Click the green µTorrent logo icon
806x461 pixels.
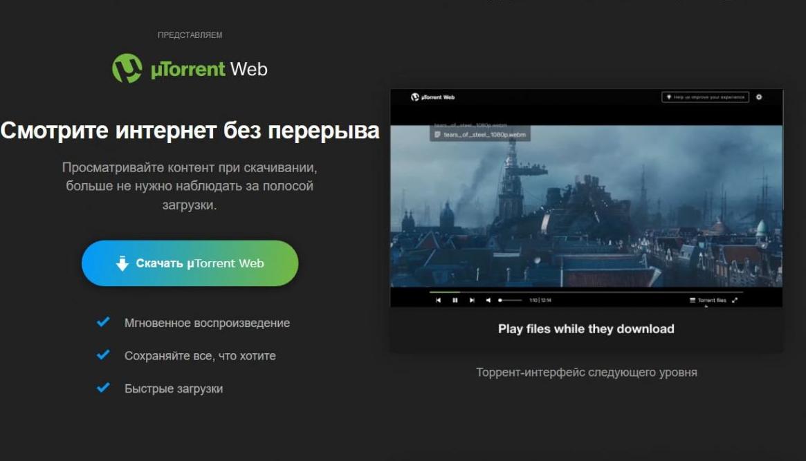coord(127,68)
